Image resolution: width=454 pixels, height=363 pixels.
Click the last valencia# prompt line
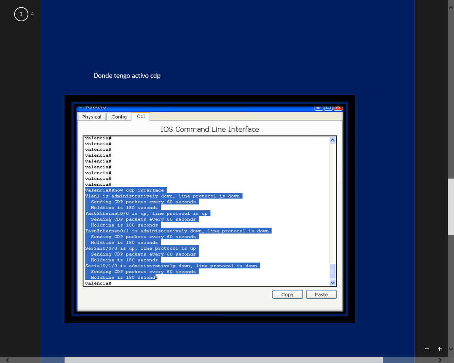[98, 283]
